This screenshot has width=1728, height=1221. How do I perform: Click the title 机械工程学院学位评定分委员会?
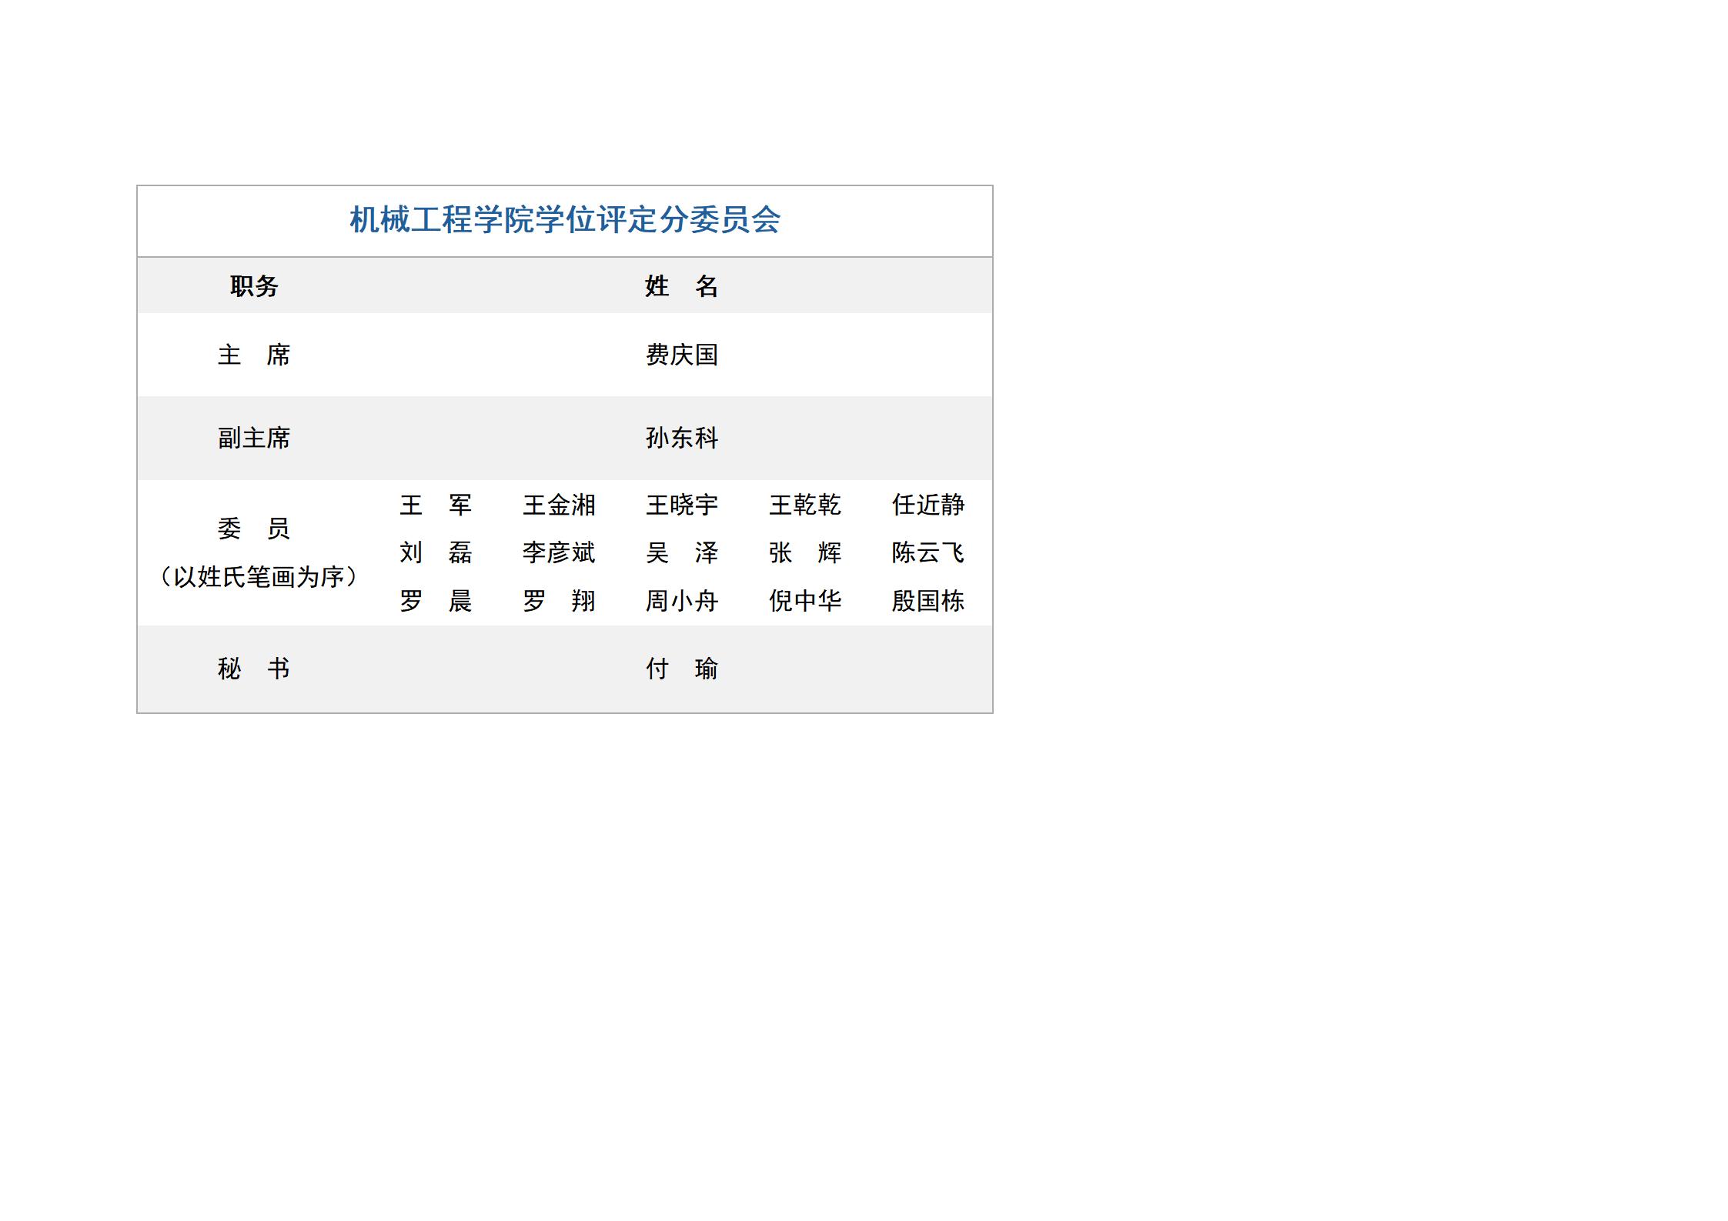point(565,220)
